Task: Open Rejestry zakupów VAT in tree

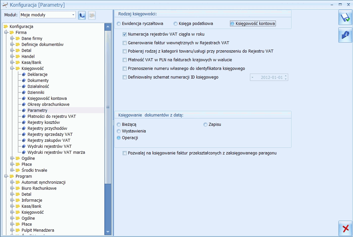Action: [x=49, y=140]
